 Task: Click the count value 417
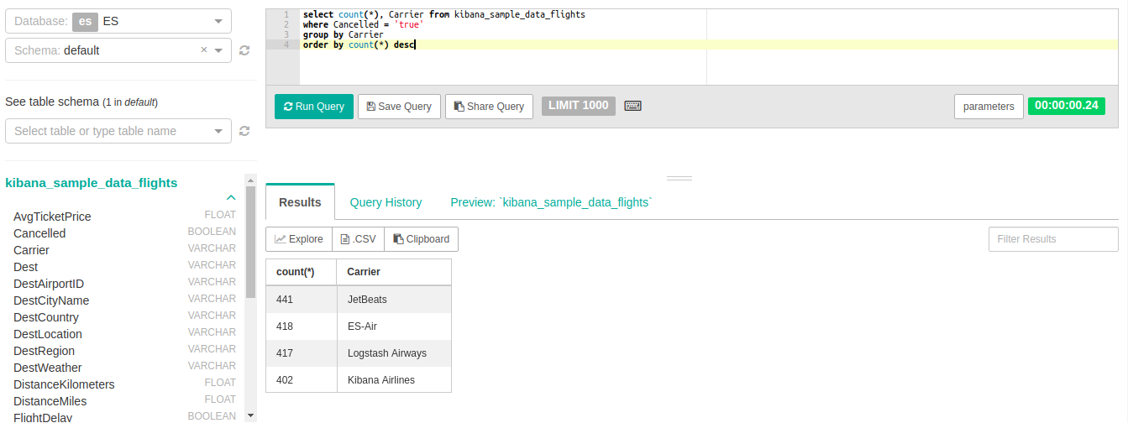301,353
